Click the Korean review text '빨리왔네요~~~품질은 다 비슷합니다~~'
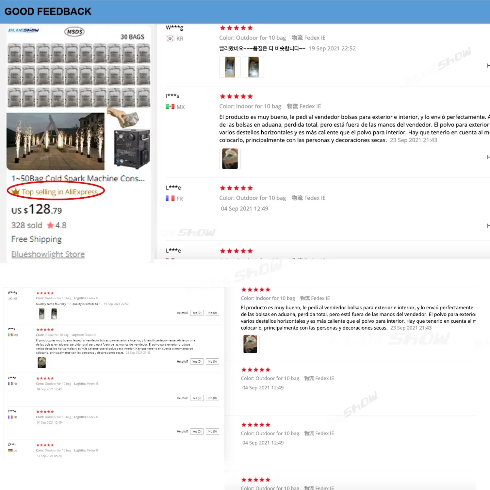This screenshot has width=490, height=490. [x=262, y=48]
